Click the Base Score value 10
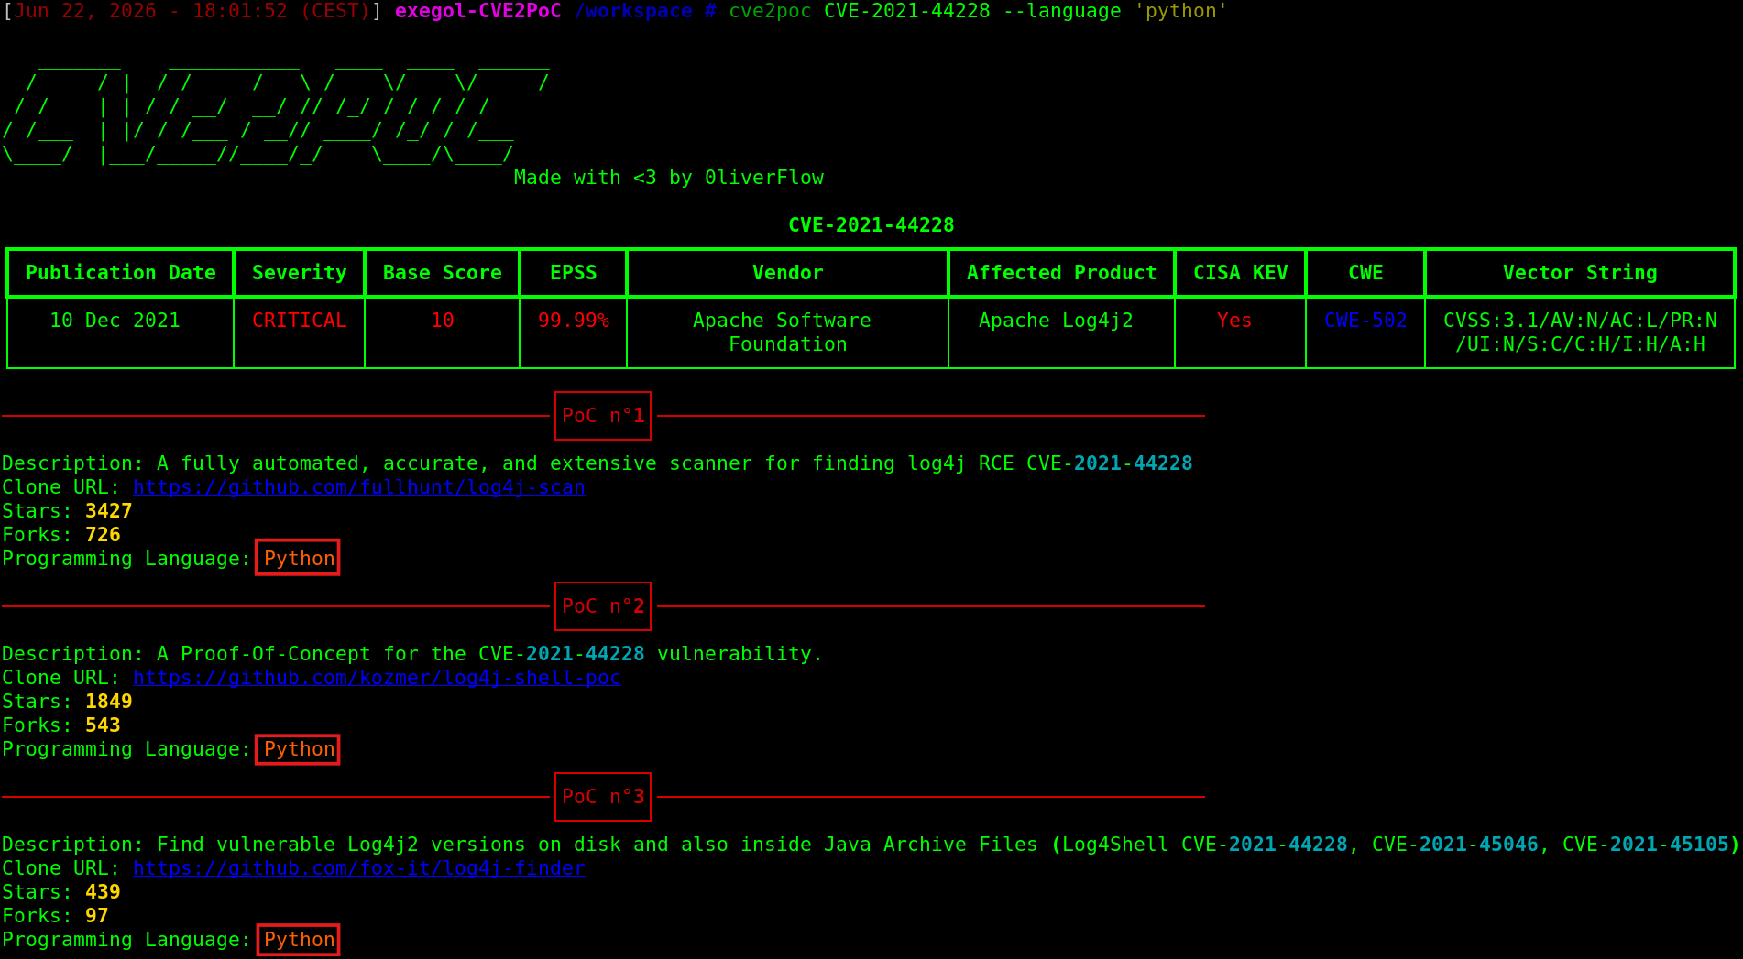 (443, 321)
